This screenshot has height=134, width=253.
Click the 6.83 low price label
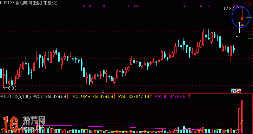(12, 88)
